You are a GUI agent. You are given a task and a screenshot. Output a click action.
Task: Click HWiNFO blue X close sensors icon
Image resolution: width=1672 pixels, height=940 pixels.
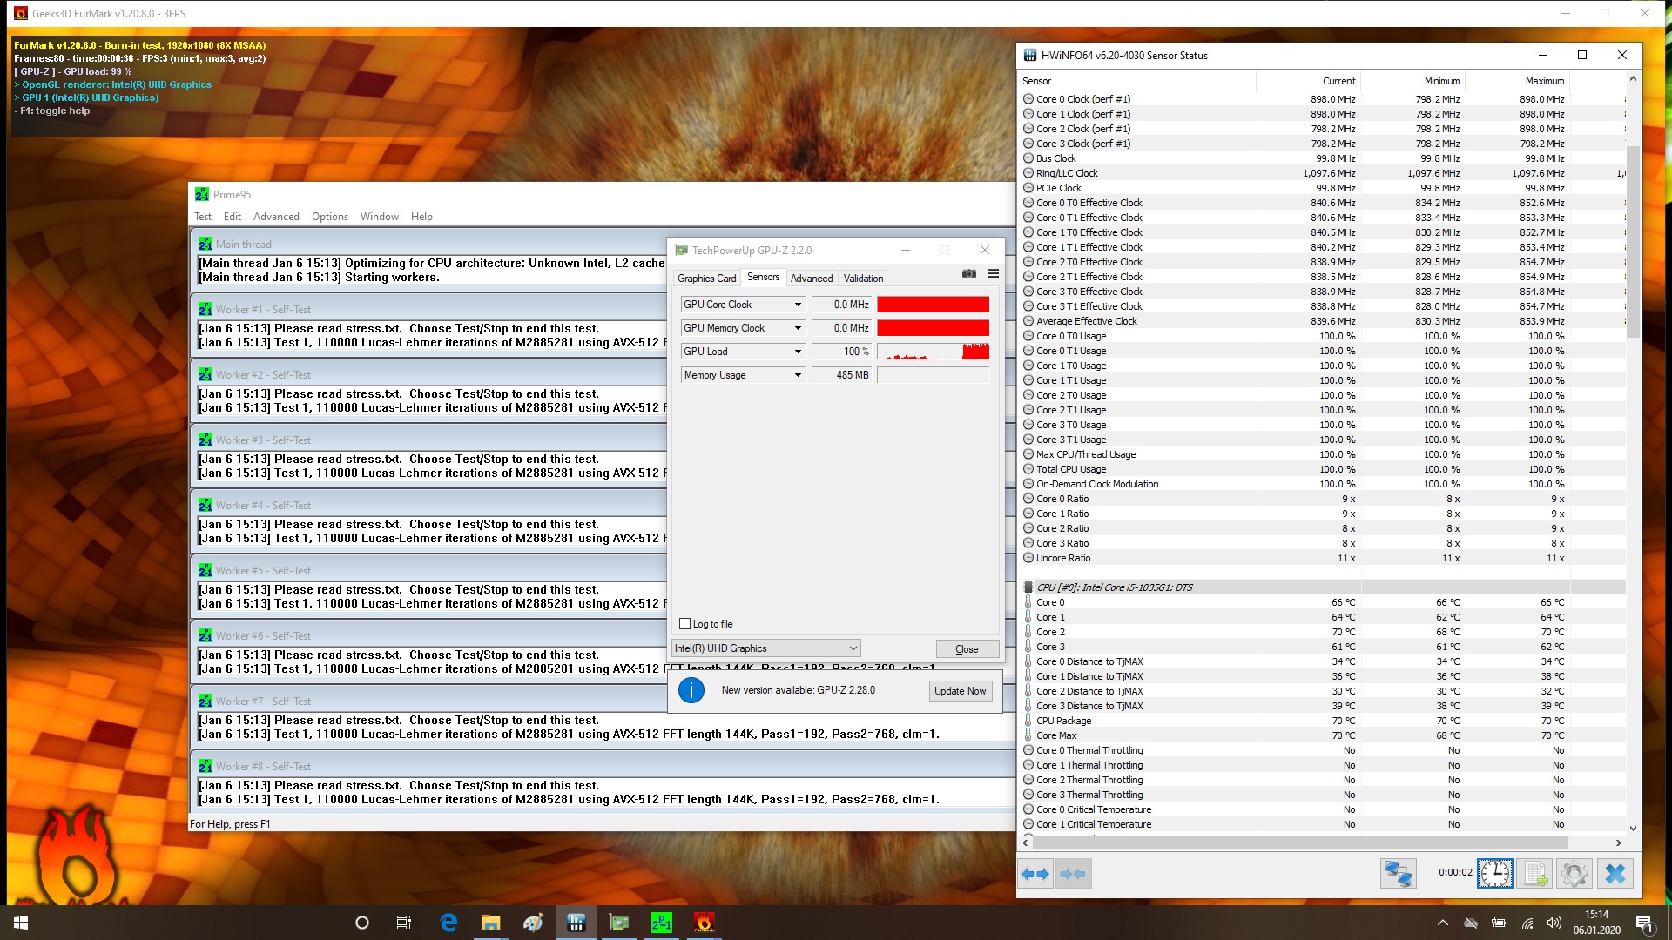pyautogui.click(x=1615, y=874)
